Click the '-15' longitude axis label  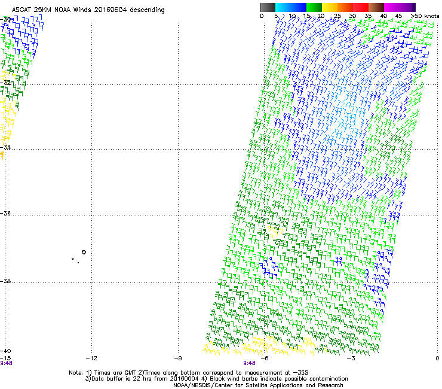pos(5,358)
